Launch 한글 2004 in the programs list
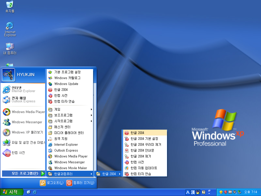Viewport: 261px width, 196px height. (70, 90)
